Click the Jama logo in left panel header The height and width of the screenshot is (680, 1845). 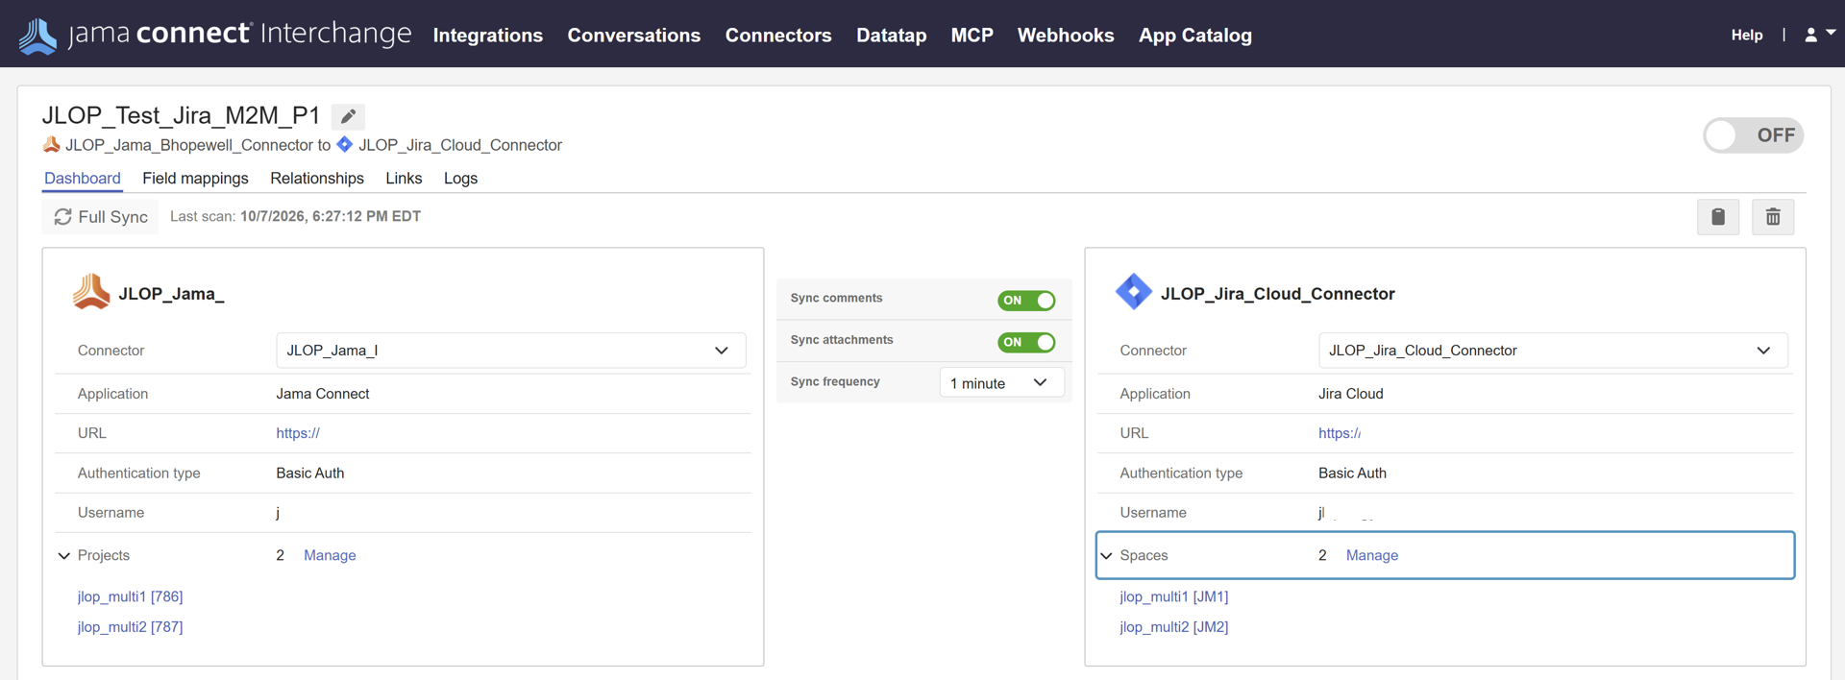[x=91, y=292]
